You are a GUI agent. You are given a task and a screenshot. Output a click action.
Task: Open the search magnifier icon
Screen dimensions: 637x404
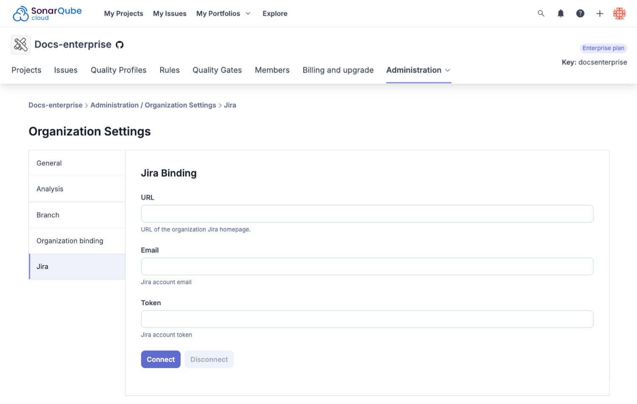(541, 14)
